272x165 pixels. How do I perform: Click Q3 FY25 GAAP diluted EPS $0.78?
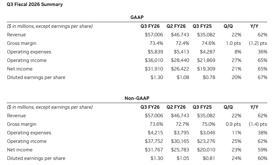click(209, 77)
